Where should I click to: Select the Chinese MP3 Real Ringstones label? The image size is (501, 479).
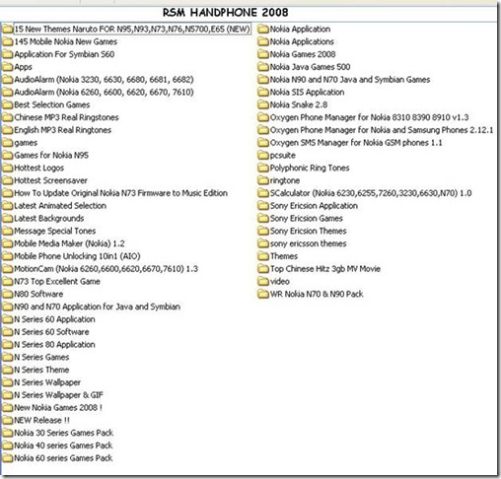coord(66,117)
